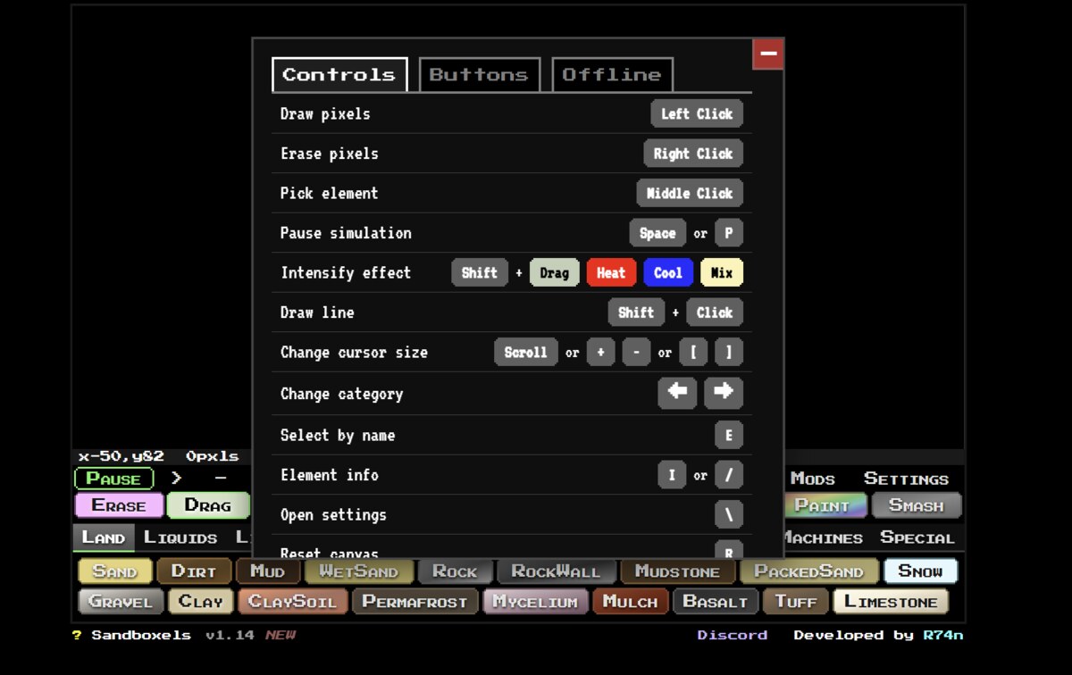Select the Clay element
The height and width of the screenshot is (675, 1072).
click(x=201, y=602)
